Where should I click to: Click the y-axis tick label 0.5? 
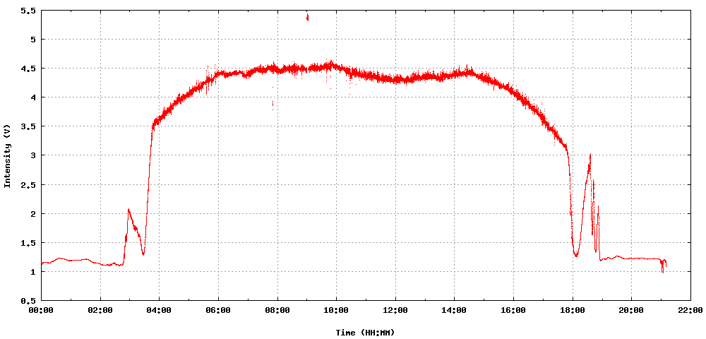click(29, 301)
